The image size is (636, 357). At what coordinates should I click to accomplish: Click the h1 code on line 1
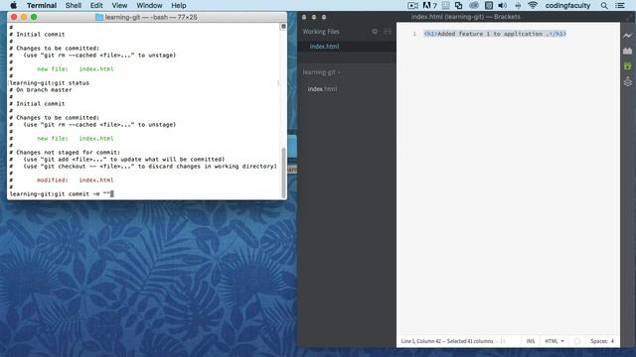[495, 34]
